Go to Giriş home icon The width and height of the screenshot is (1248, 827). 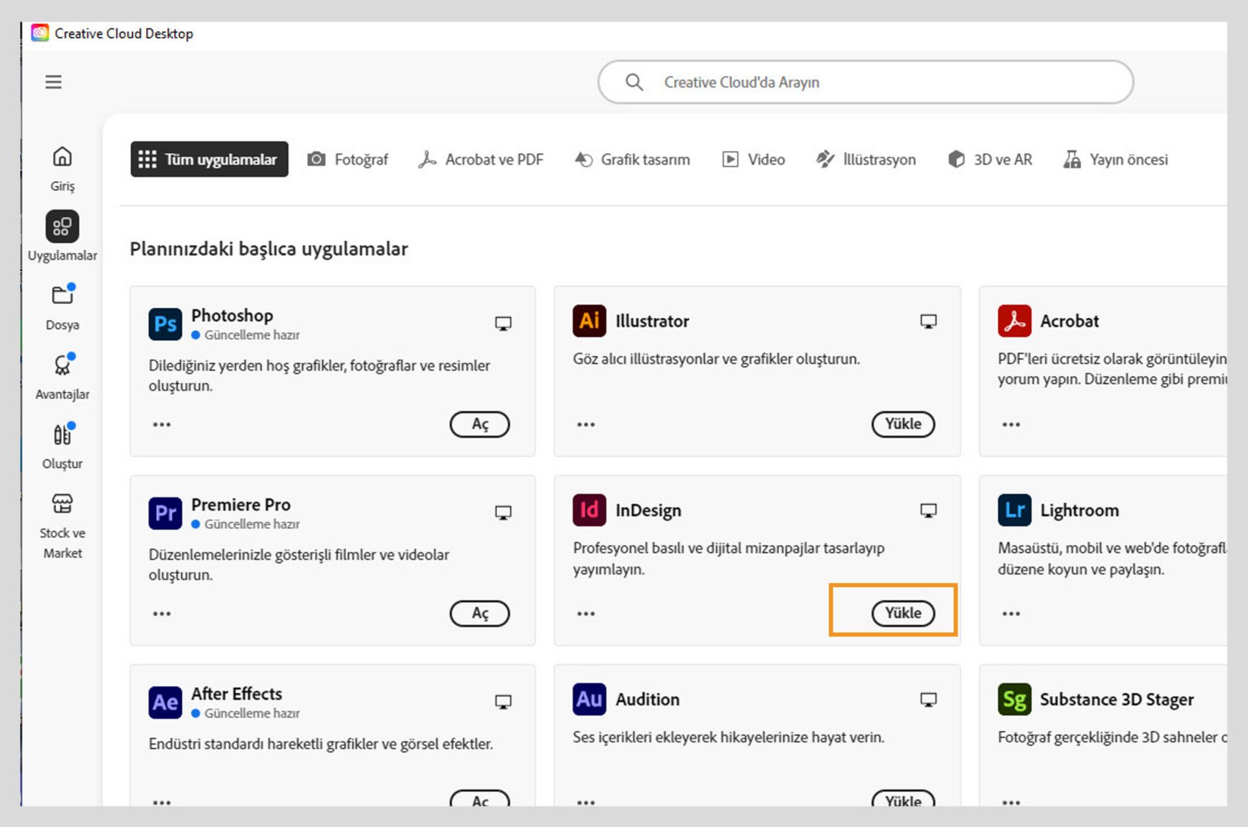point(62,157)
